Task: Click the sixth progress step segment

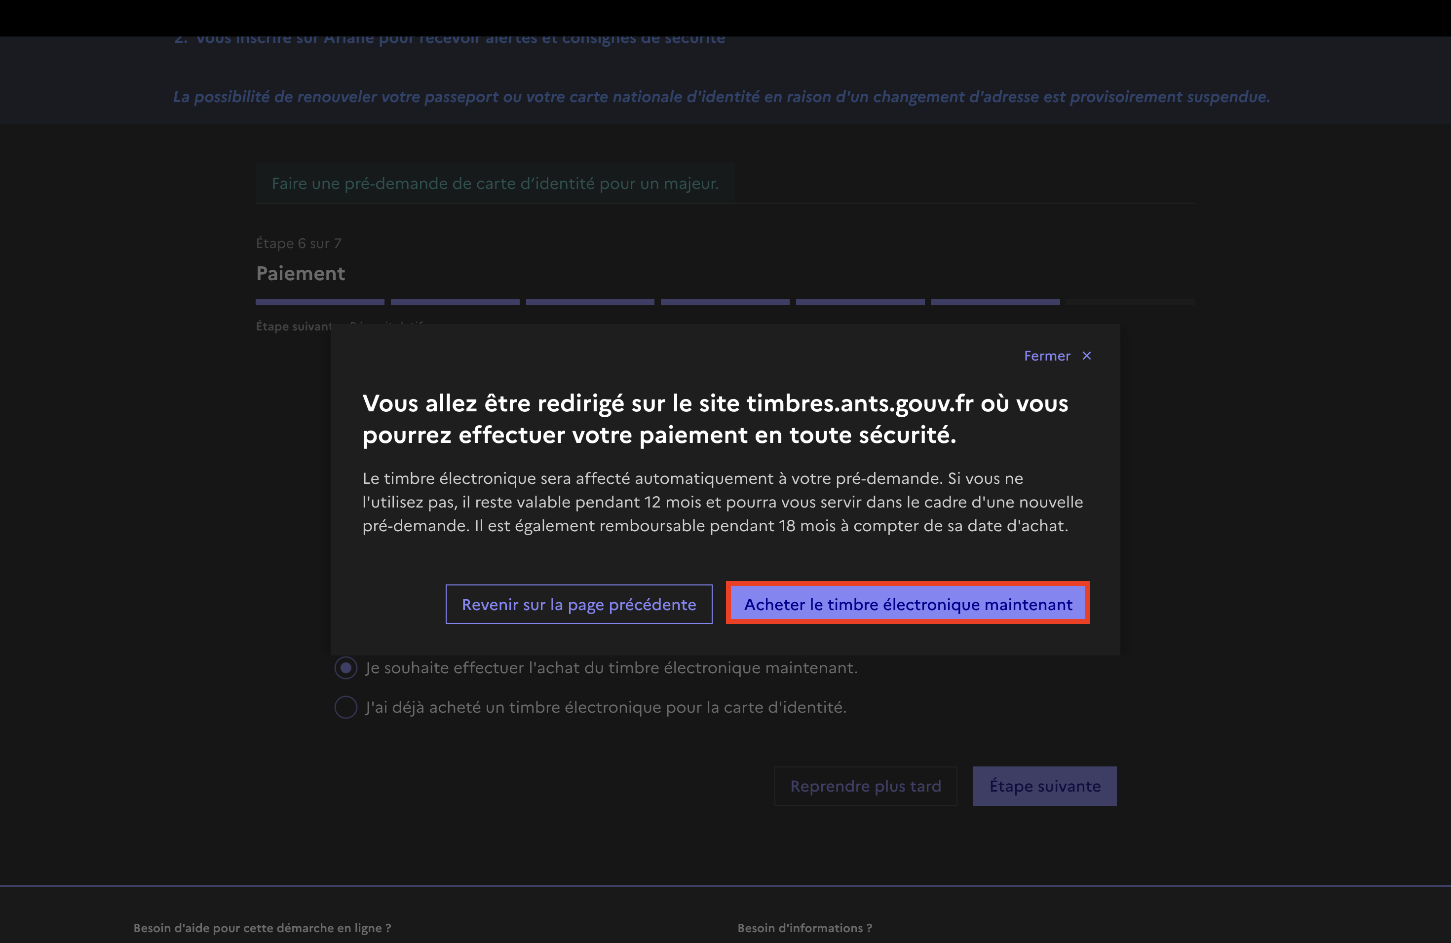Action: [995, 302]
